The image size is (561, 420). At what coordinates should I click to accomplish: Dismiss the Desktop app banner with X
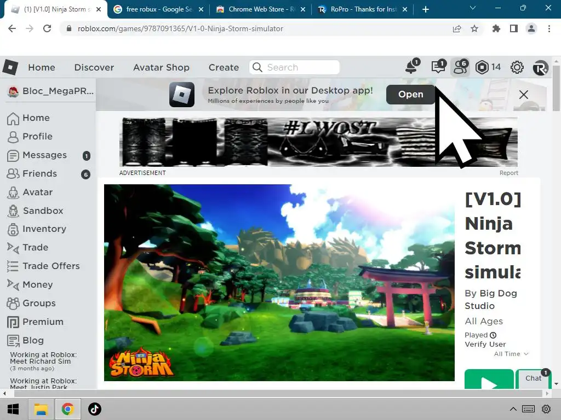pyautogui.click(x=523, y=95)
